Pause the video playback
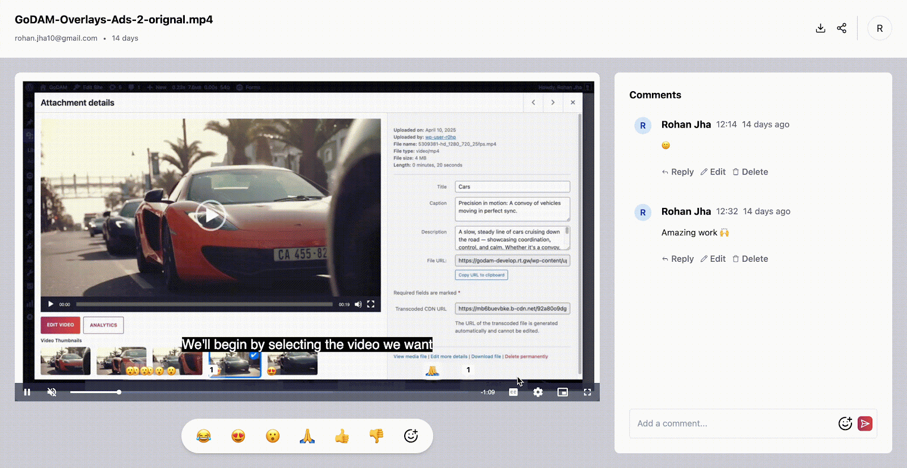Screen dimensions: 907x468 [x=27, y=392]
